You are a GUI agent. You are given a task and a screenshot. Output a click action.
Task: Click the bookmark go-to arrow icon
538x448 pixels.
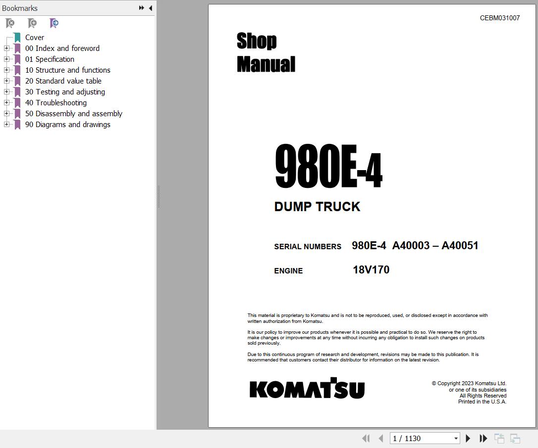(x=54, y=23)
